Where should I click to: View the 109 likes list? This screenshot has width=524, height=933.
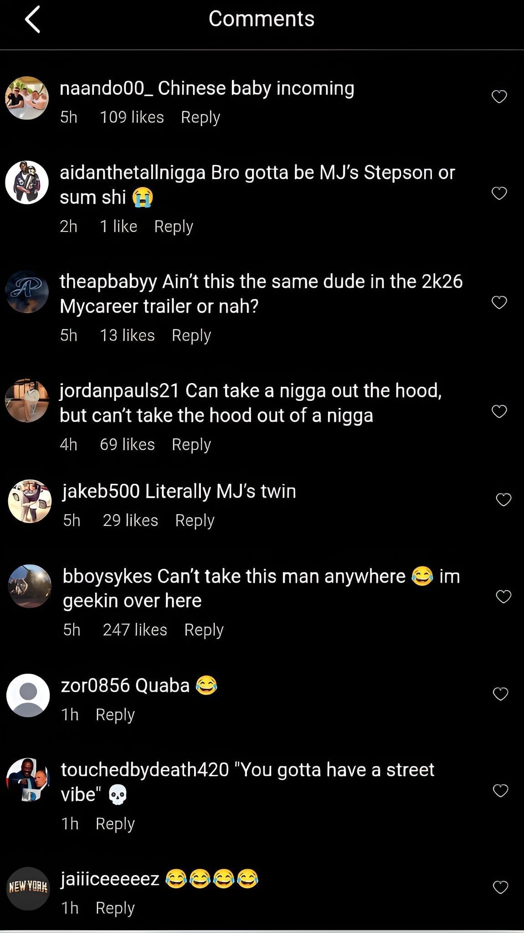132,118
